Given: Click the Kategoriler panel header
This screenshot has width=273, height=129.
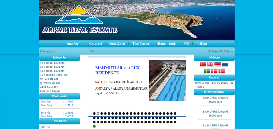Looking at the screenshot, I should (x=59, y=57).
